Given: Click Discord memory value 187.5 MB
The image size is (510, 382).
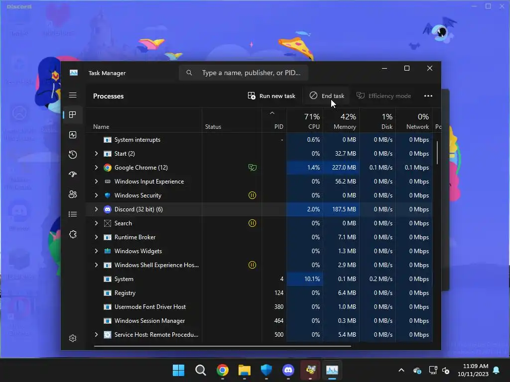Looking at the screenshot, I should click(x=344, y=209).
